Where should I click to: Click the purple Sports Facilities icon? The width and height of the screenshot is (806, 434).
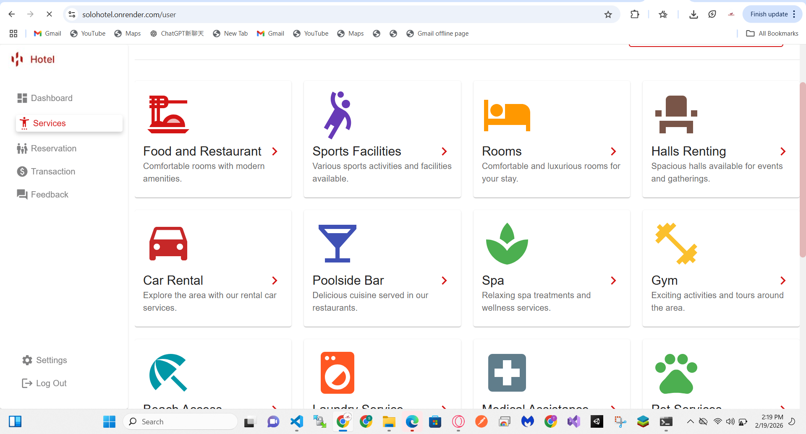click(337, 115)
